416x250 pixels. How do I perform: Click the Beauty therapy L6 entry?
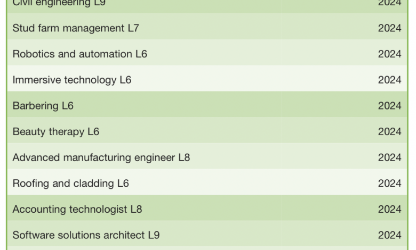56,131
